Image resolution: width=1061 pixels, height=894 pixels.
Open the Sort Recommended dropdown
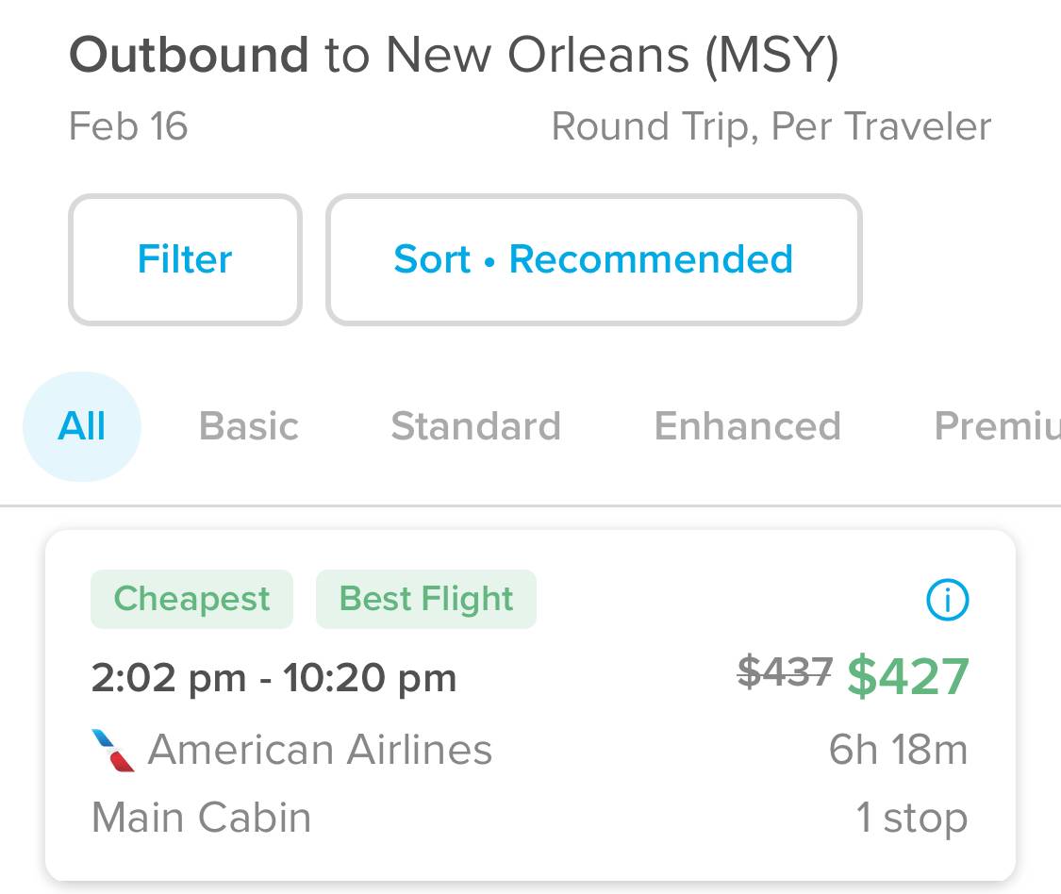pos(592,258)
